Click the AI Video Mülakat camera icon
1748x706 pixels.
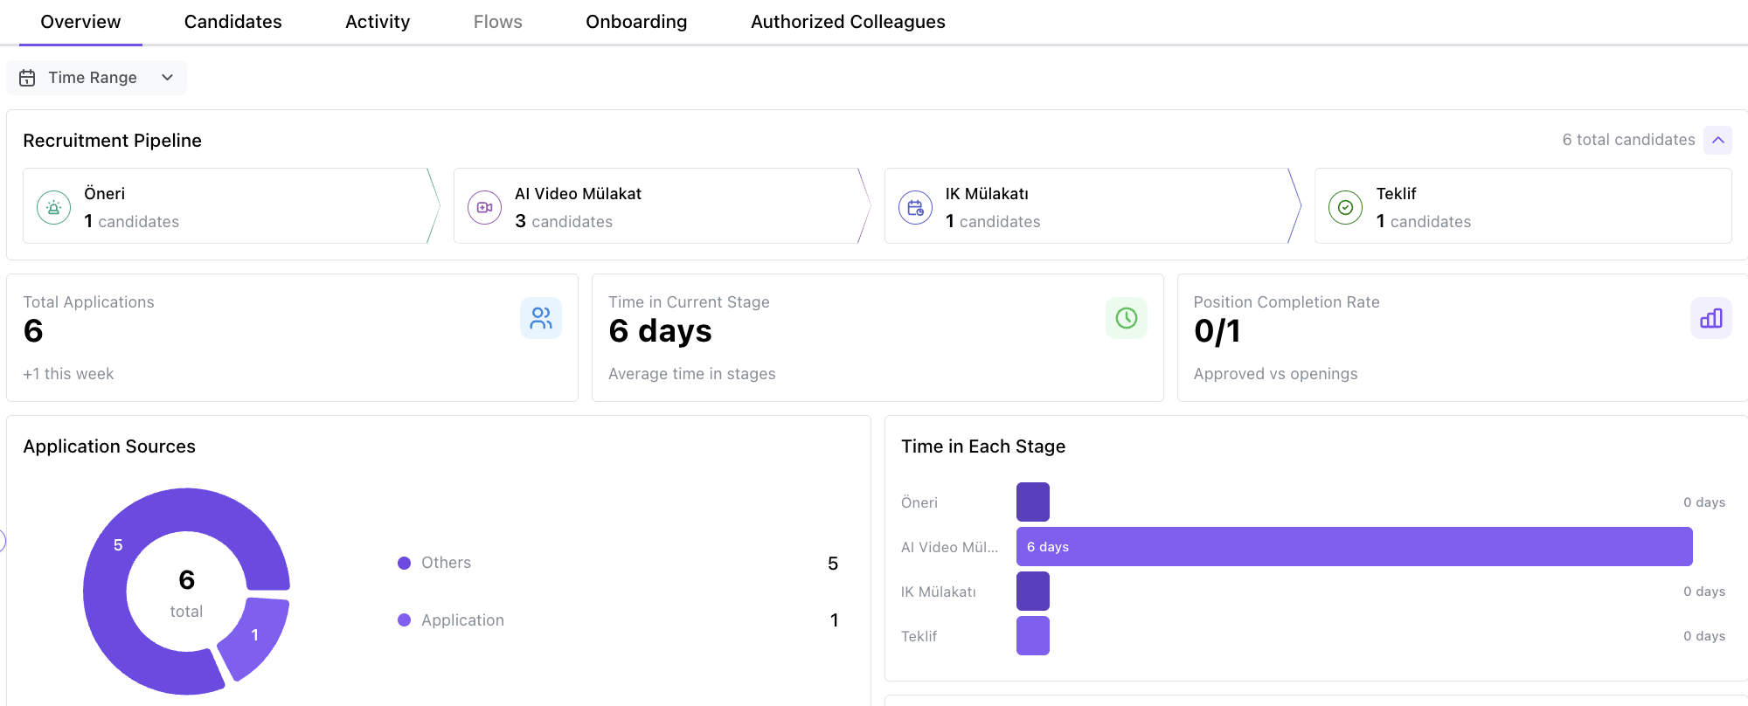click(484, 208)
